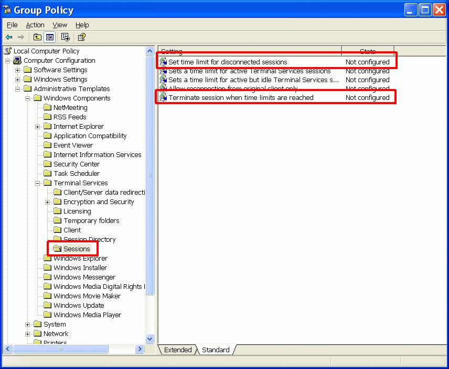Collapse the Computer Configuration node
Image resolution: width=449 pixels, height=369 pixels.
(x=8, y=61)
